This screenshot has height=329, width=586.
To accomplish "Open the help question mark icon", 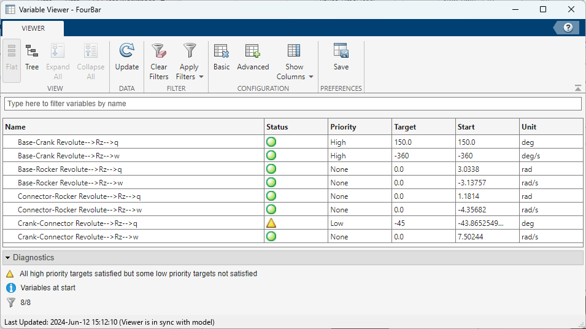I will click(x=568, y=28).
